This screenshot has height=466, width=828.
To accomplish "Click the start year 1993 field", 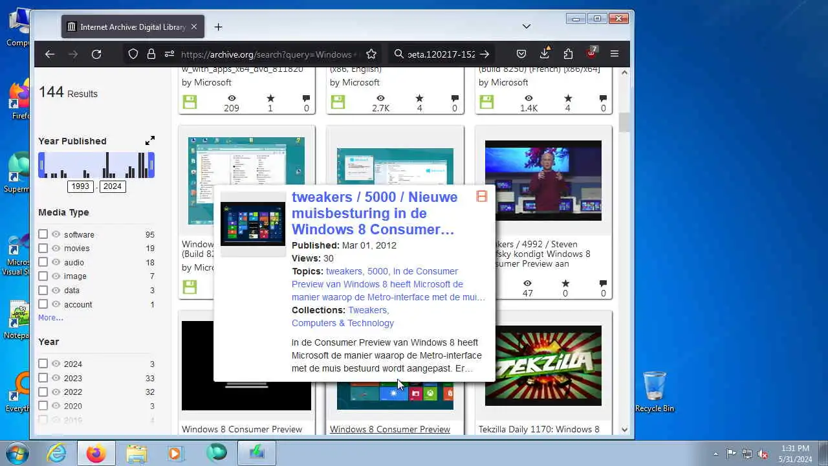I will click(81, 186).
